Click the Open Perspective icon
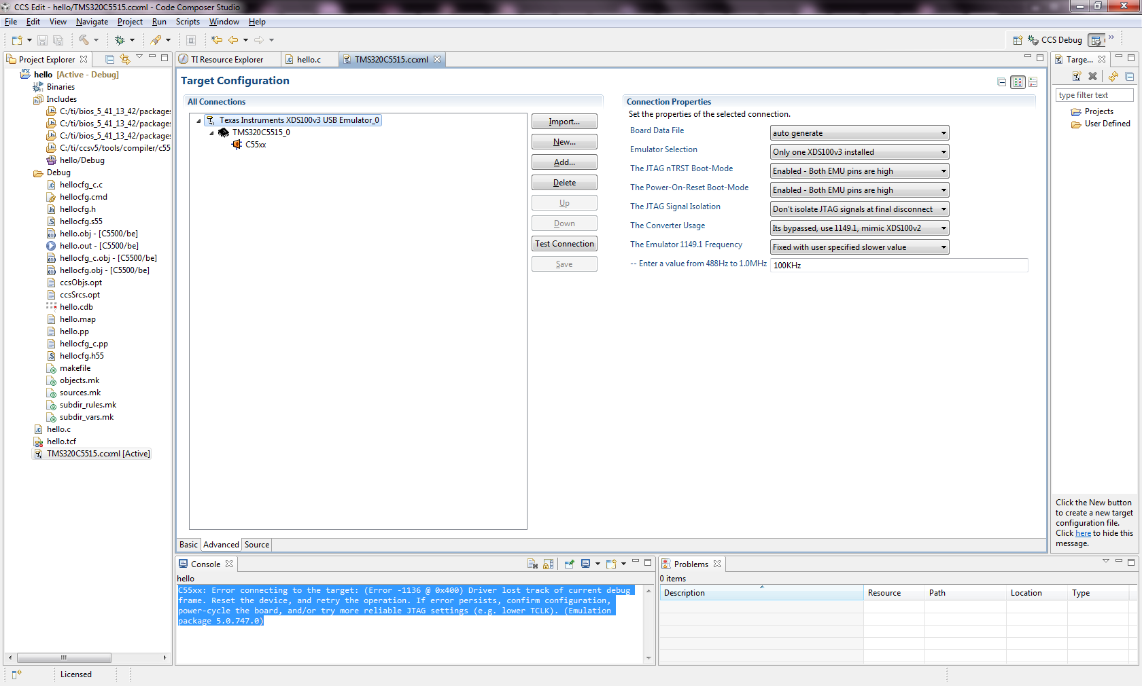This screenshot has height=686, width=1142. point(1018,40)
